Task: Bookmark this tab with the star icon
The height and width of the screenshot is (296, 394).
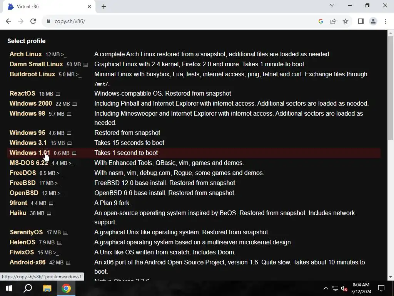Action: [346, 22]
